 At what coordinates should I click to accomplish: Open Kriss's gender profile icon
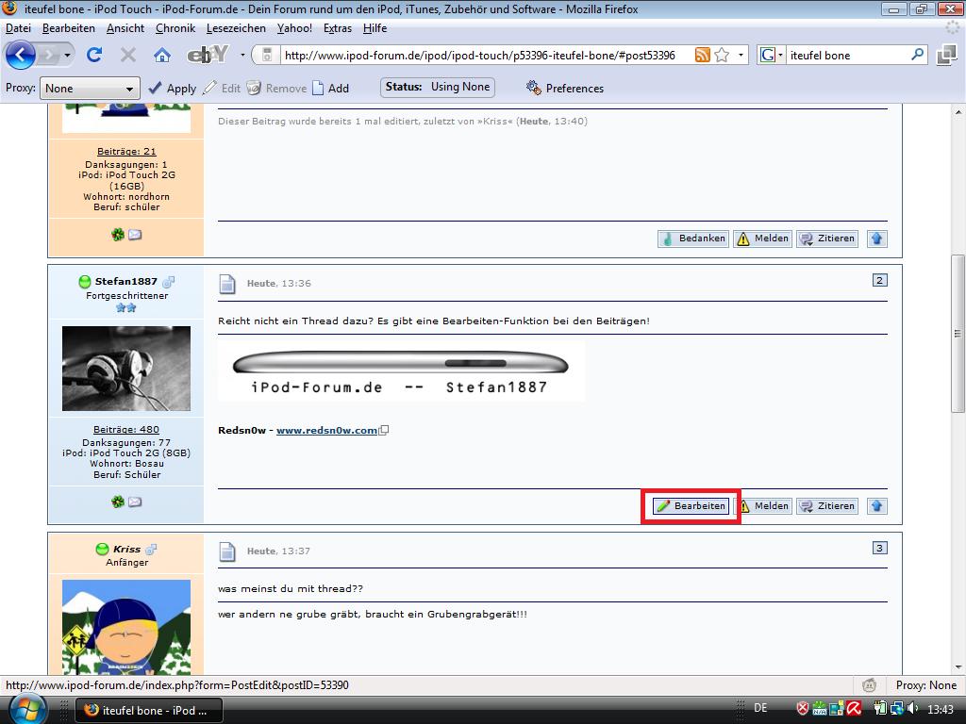coord(151,549)
